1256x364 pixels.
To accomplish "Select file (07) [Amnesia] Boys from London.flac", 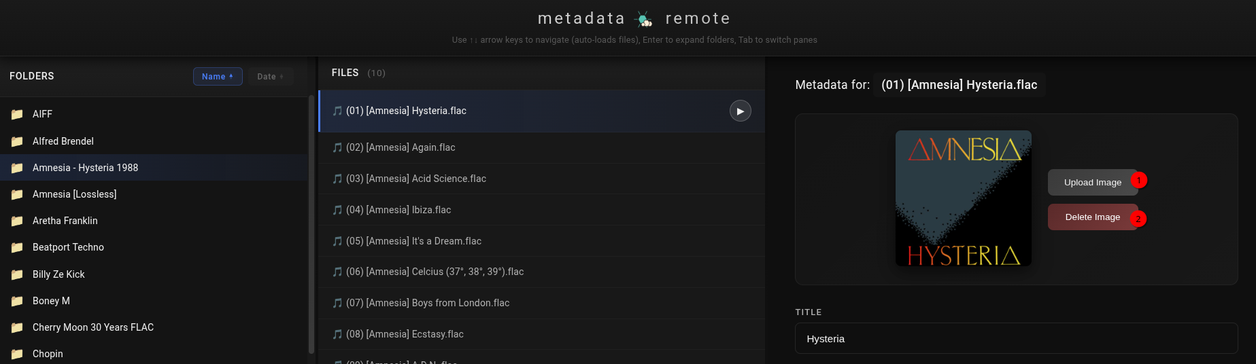I will click(541, 303).
